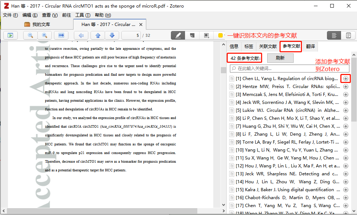The width and height of the screenshot is (357, 215).
Task: Toggle the sidebar panel button
Action: [x=10, y=35]
